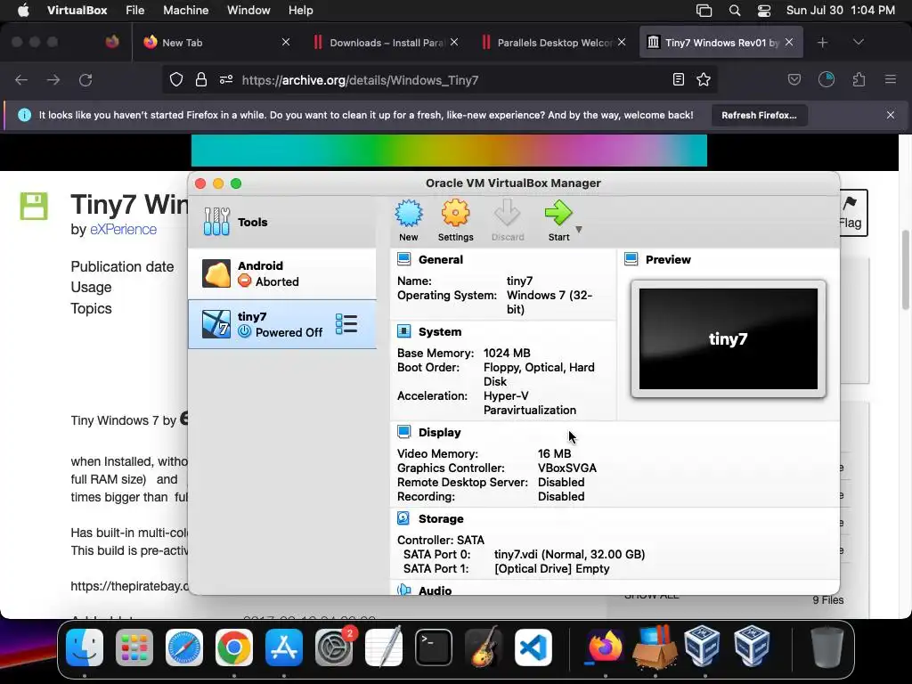Click the Audio section header icon
This screenshot has width=912, height=684.
403,590
